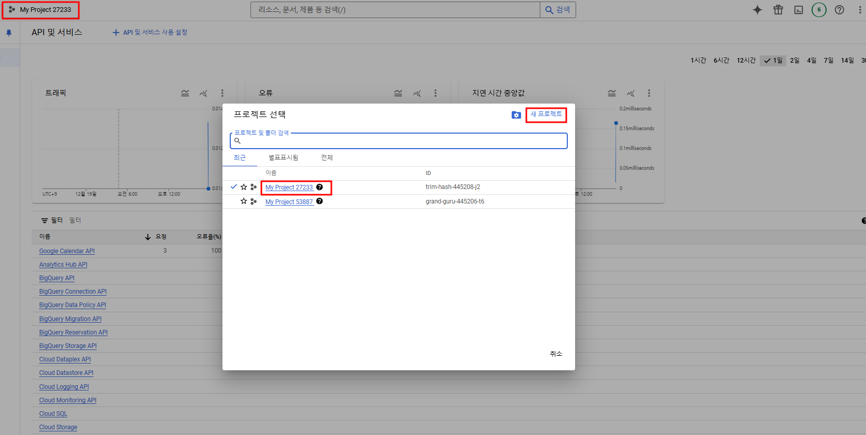Open more options on 트래픽 chart
The width and height of the screenshot is (866, 435).
222,93
